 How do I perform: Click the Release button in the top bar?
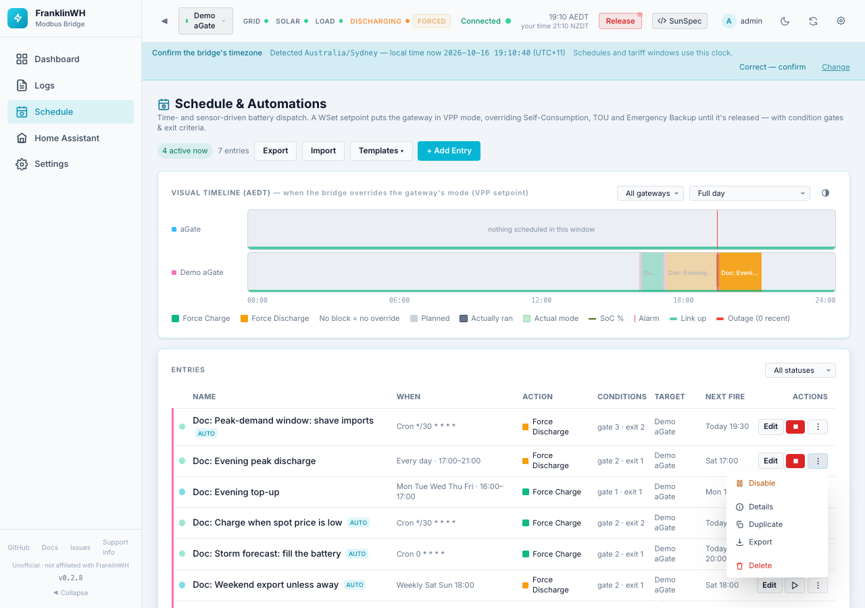click(x=620, y=21)
